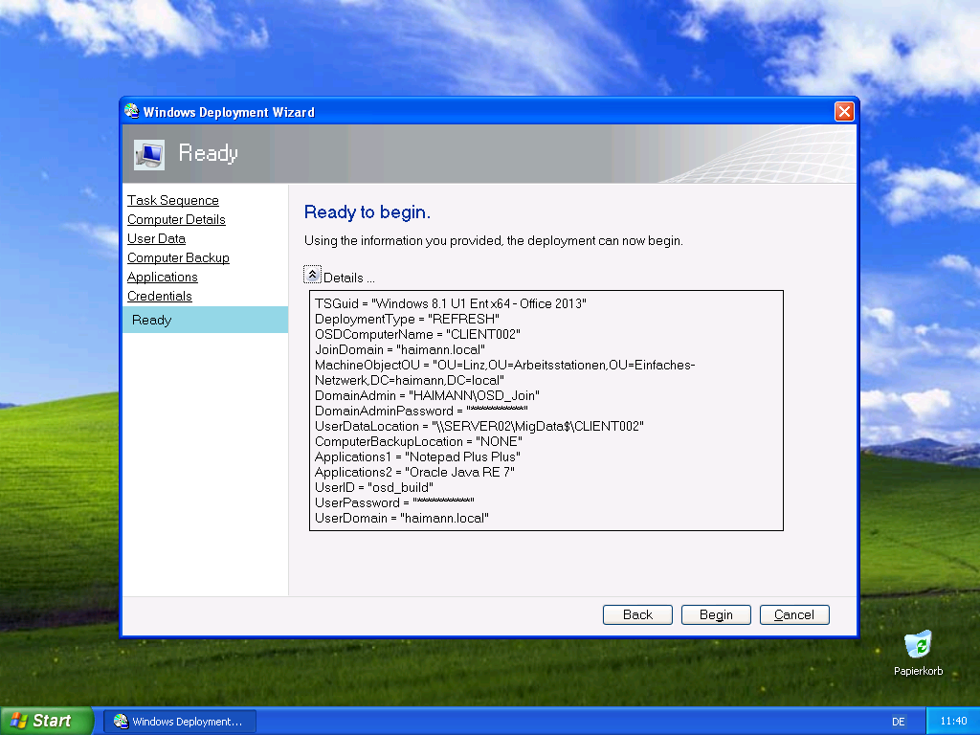Open the Task Sequence step link
This screenshot has width=980, height=735.
173,200
